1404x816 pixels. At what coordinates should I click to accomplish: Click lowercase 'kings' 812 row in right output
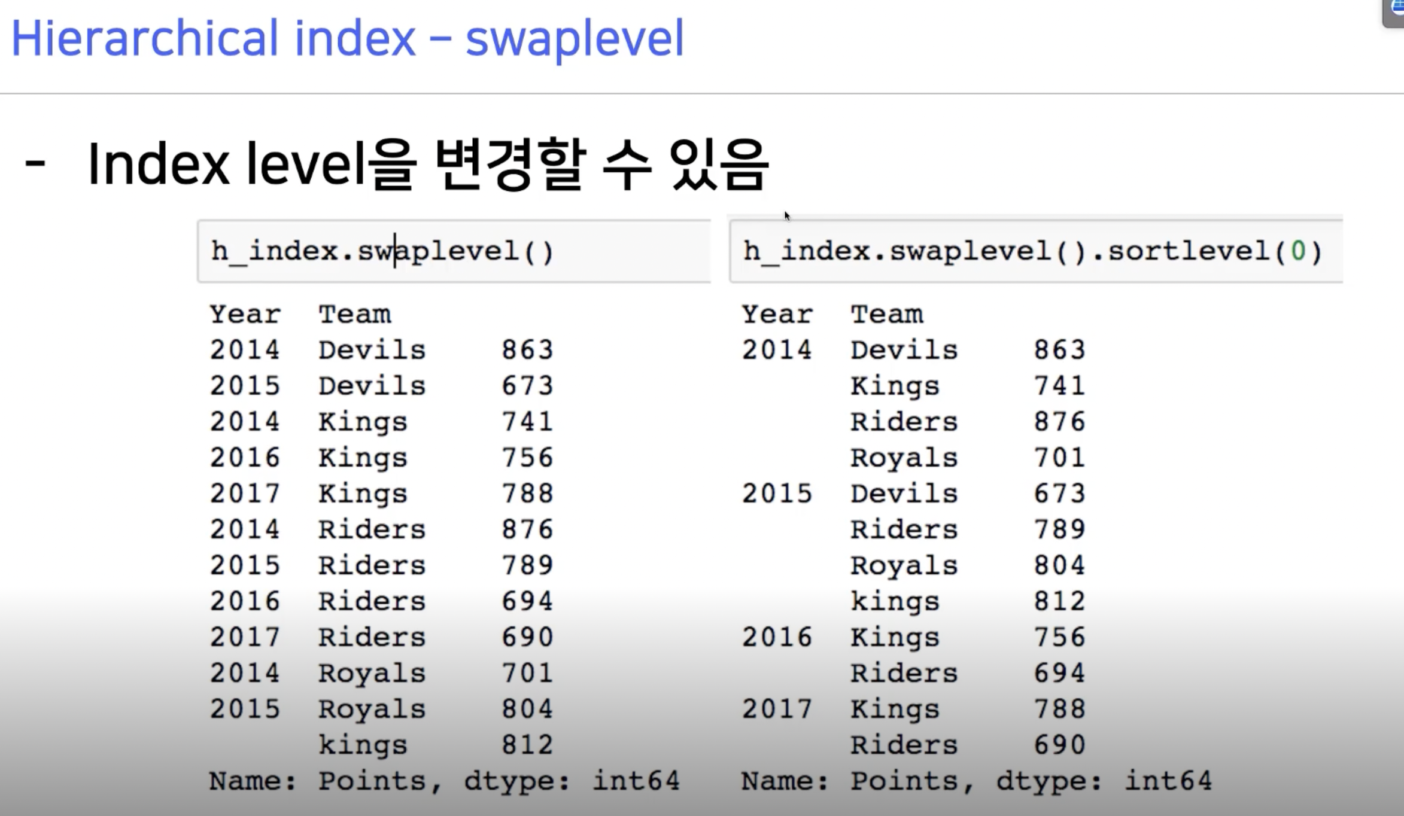[895, 602]
